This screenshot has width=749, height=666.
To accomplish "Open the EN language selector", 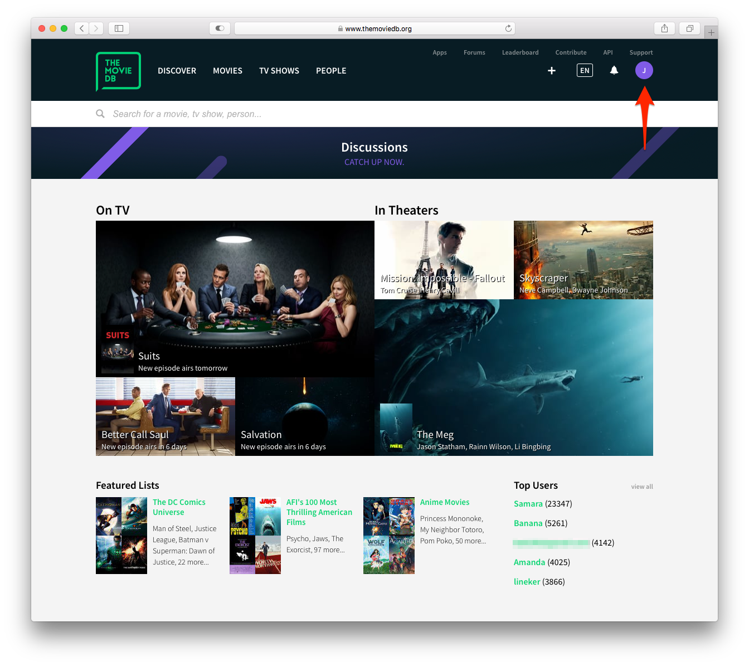I will (x=585, y=70).
